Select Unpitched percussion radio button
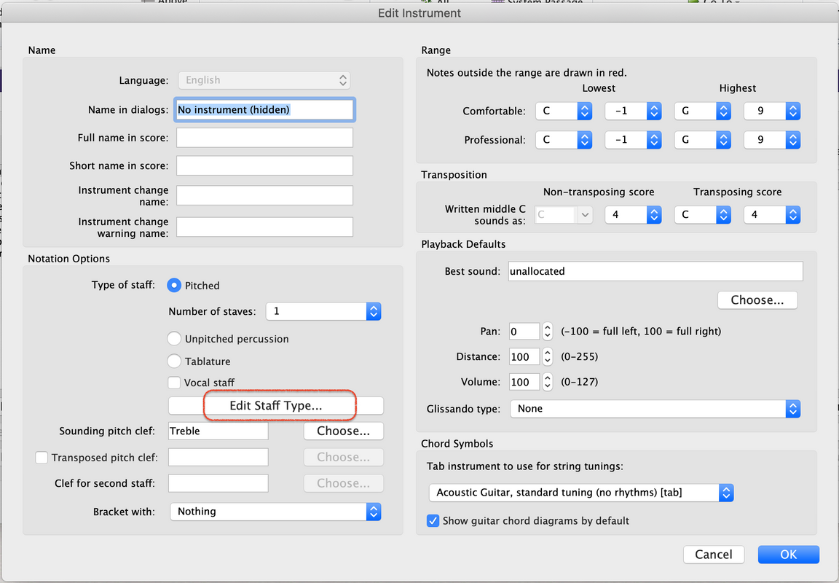The height and width of the screenshot is (583, 839). click(175, 339)
